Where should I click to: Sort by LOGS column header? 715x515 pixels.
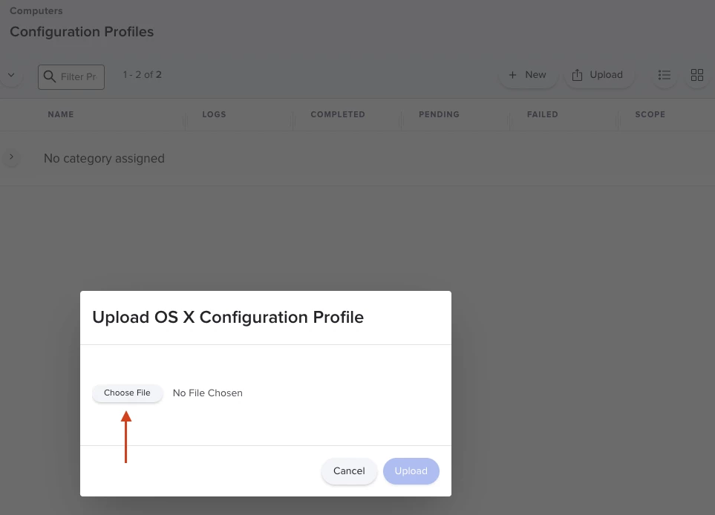pos(215,114)
